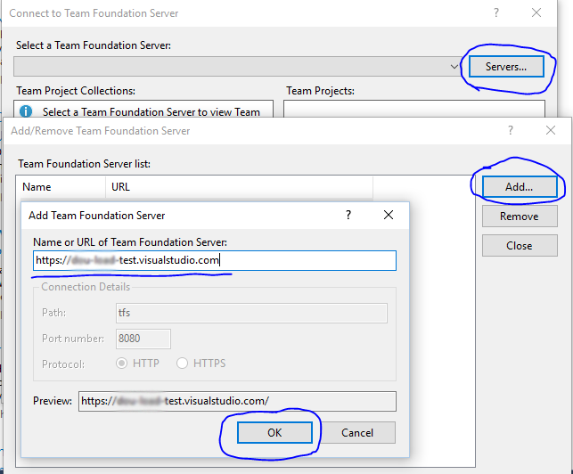Open help in Add Team Foundation Server dialog

[x=348, y=215]
